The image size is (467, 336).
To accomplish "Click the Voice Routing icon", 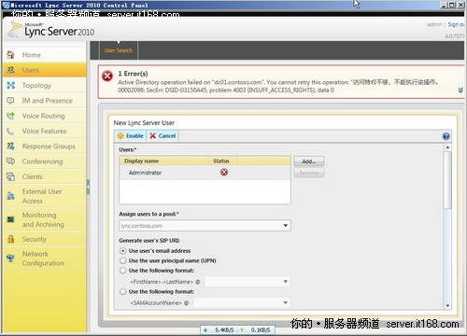I will click(10, 116).
